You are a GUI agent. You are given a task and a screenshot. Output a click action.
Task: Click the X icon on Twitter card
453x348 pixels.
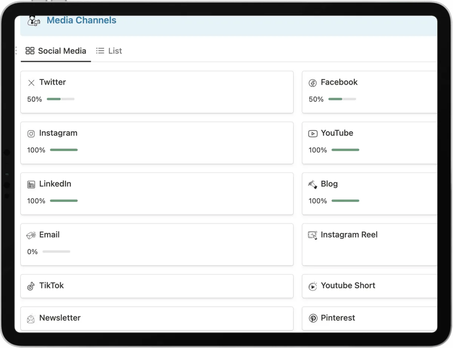pos(31,83)
